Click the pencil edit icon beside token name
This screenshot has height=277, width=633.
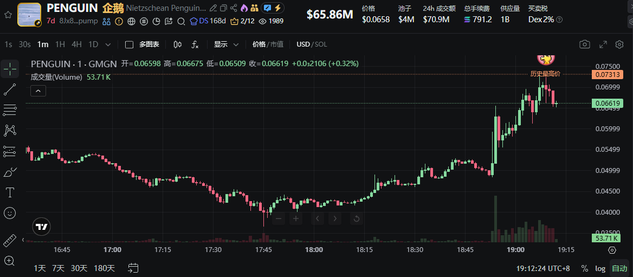[213, 8]
